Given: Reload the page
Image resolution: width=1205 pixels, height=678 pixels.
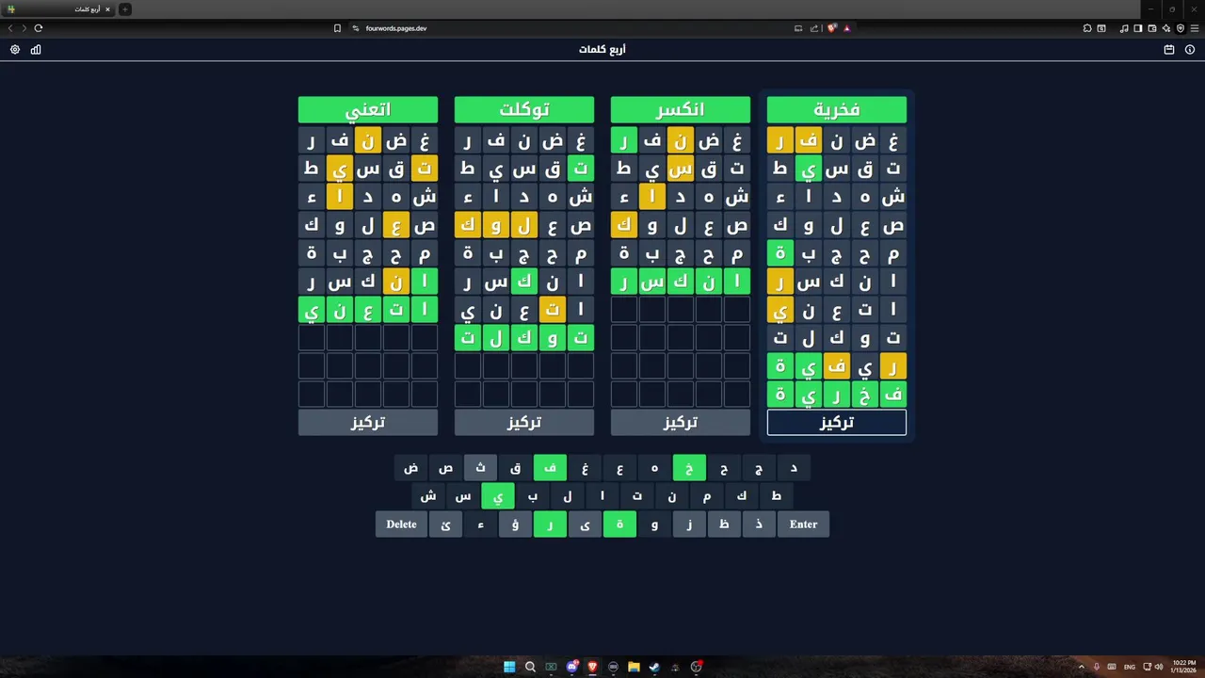Looking at the screenshot, I should [x=39, y=28].
